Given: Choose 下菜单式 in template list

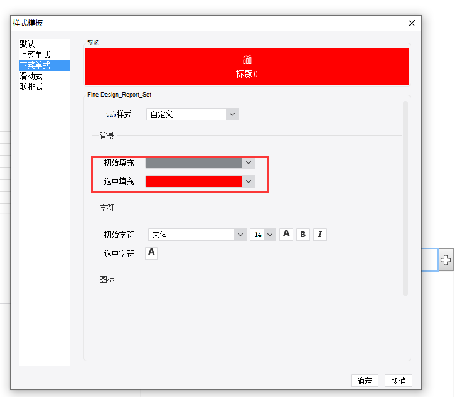Looking at the screenshot, I should pos(45,65).
